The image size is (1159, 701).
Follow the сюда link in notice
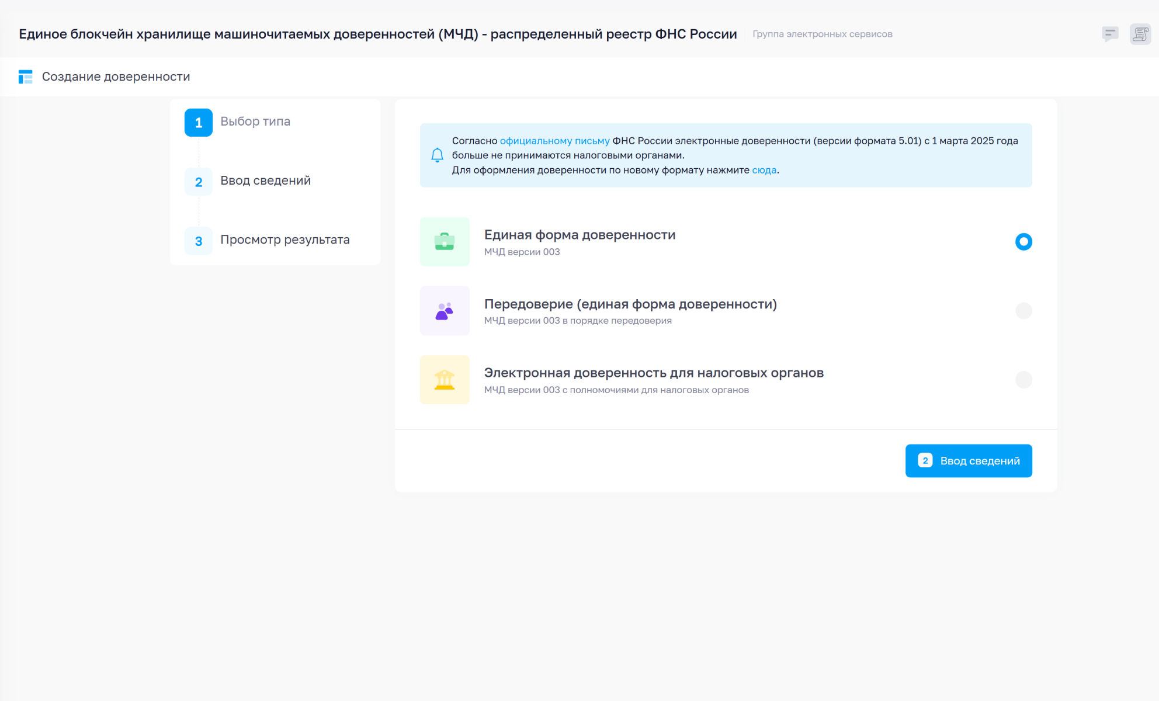click(764, 170)
